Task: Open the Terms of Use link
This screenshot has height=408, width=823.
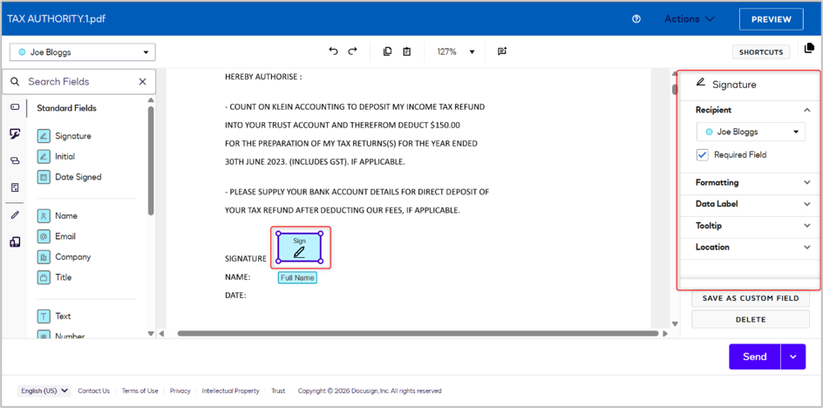Action: click(x=139, y=391)
